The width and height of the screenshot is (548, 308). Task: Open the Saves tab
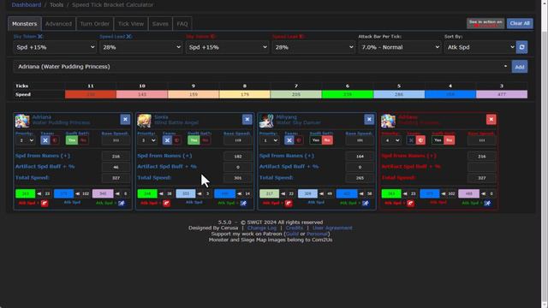tap(160, 24)
